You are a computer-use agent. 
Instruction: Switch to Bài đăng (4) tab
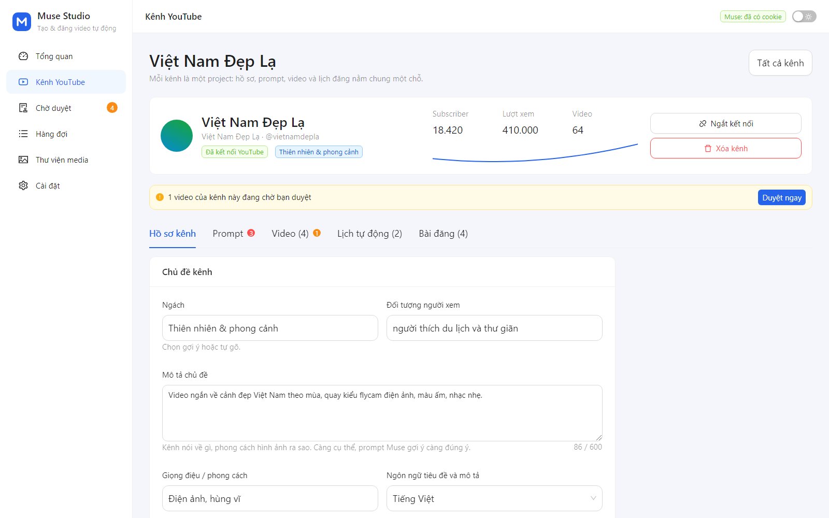(x=443, y=234)
